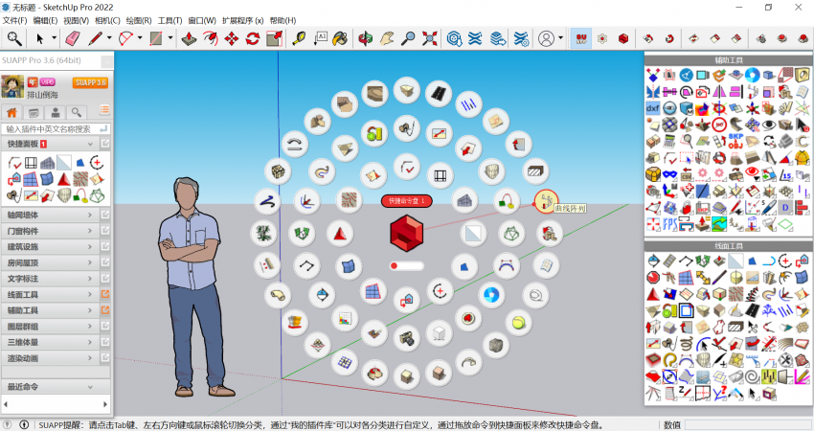Toggle pin on the 辅助工具 row

click(105, 310)
